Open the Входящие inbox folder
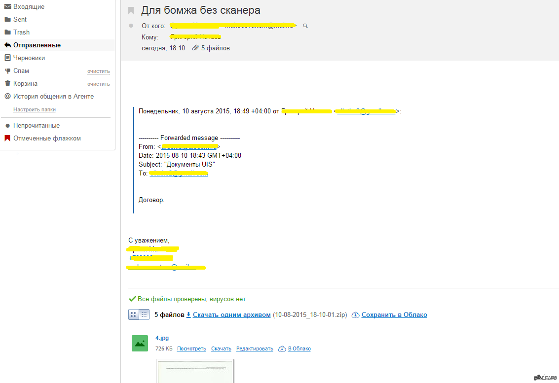The image size is (559, 383). (x=29, y=6)
